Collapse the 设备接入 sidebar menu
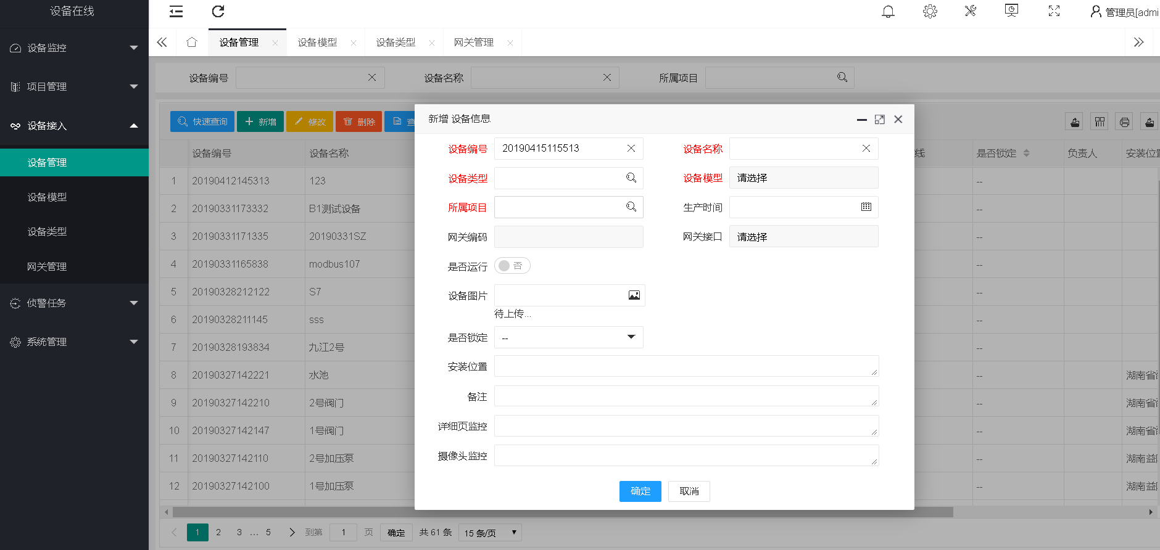 point(74,126)
